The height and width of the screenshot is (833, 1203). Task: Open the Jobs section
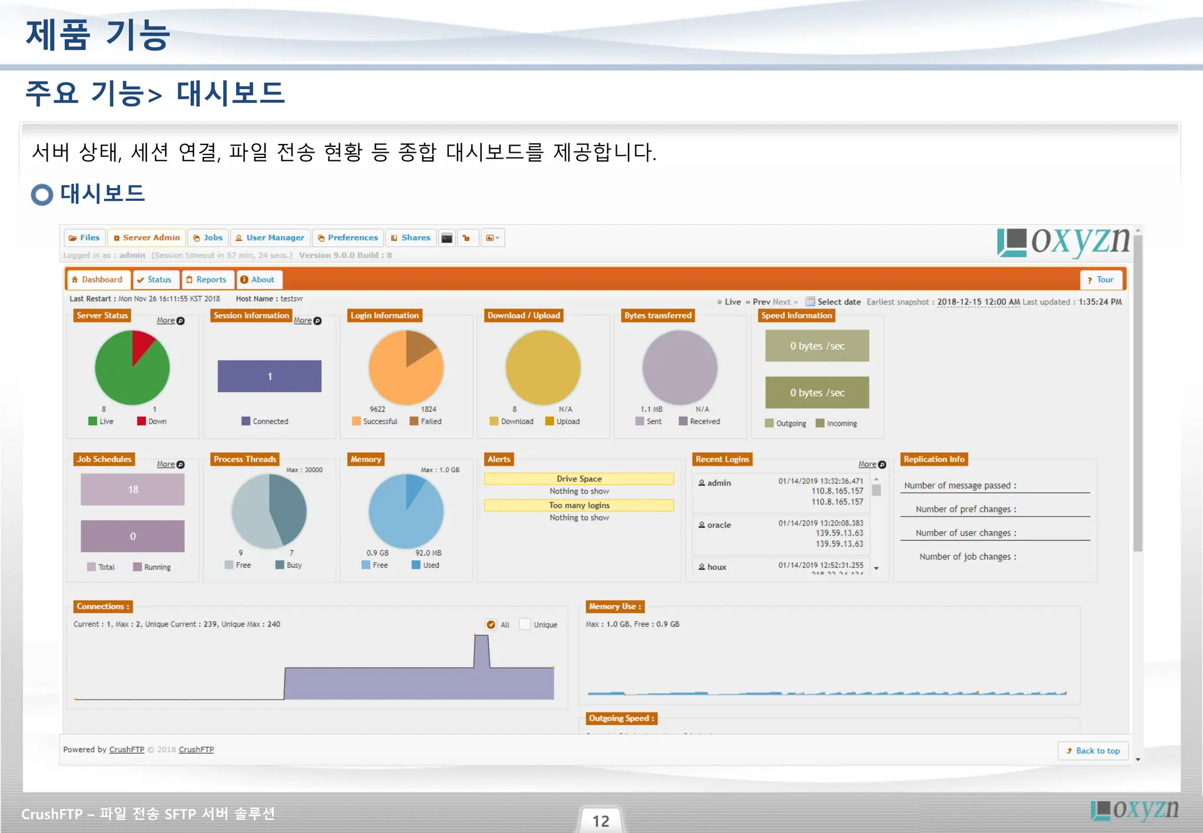[208, 238]
